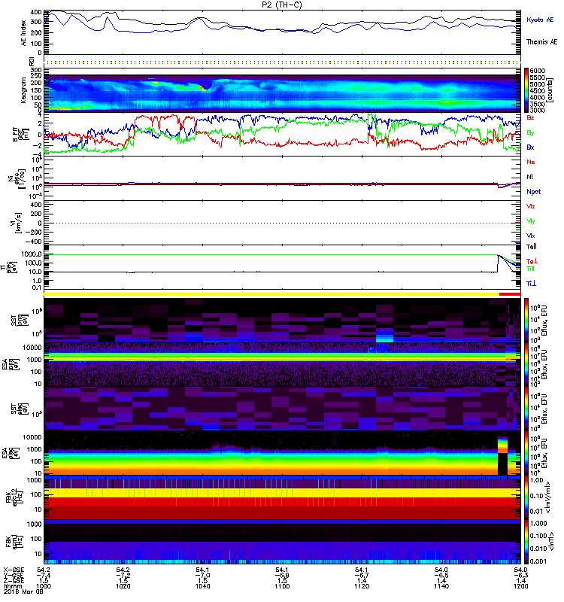Click the yellow segment of the mode bar
Image resolution: width=564 pixels, height=602 pixels.
click(x=271, y=293)
